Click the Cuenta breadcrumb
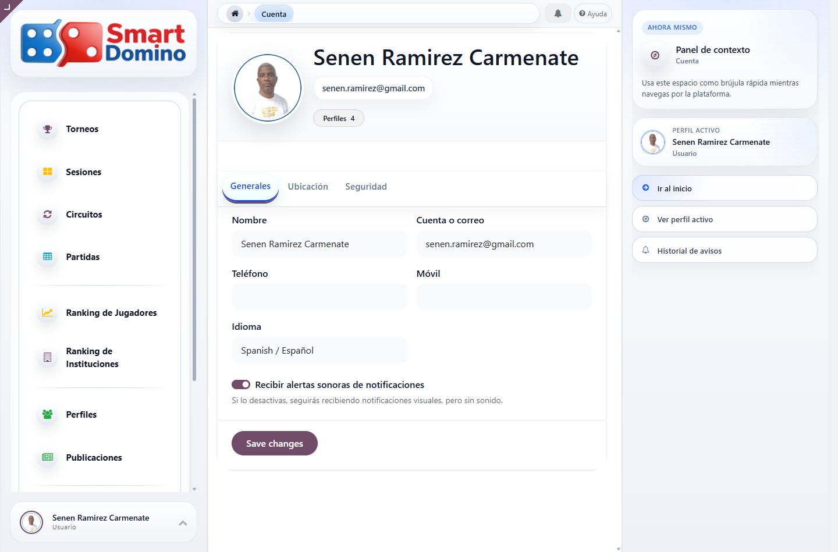 coord(274,14)
